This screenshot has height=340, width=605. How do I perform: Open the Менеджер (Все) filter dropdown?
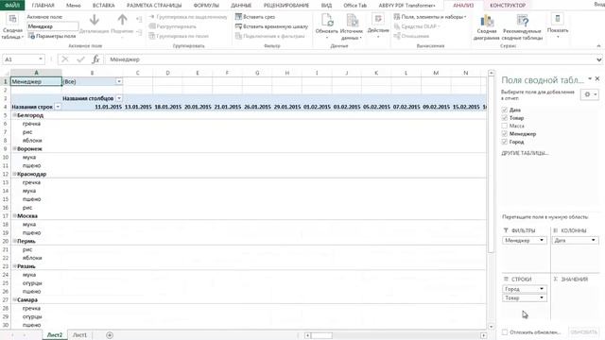[x=119, y=81]
